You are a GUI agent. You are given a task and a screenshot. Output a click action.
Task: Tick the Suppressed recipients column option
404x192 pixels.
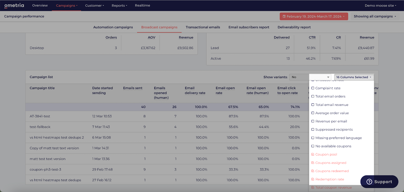pos(313,130)
